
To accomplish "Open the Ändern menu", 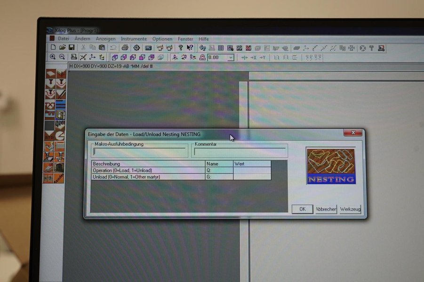I will pos(82,39).
